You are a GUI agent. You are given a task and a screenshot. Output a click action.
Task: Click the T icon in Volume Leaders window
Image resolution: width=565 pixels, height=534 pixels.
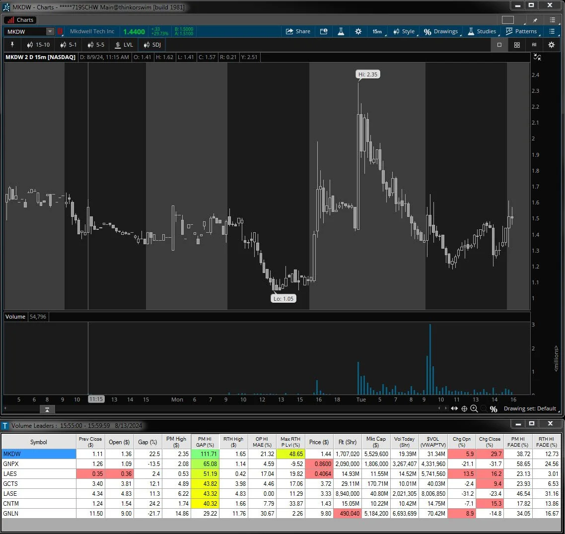[x=5, y=426]
